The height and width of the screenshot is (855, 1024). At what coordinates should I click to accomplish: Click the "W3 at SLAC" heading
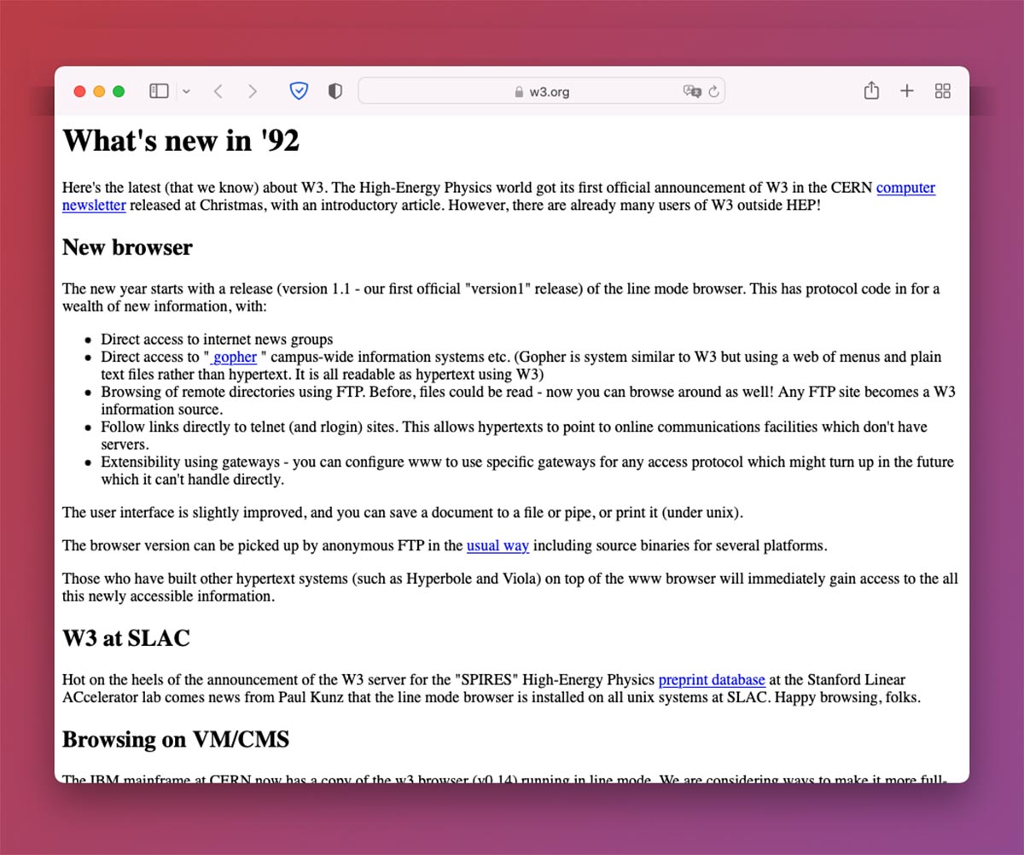coord(125,638)
